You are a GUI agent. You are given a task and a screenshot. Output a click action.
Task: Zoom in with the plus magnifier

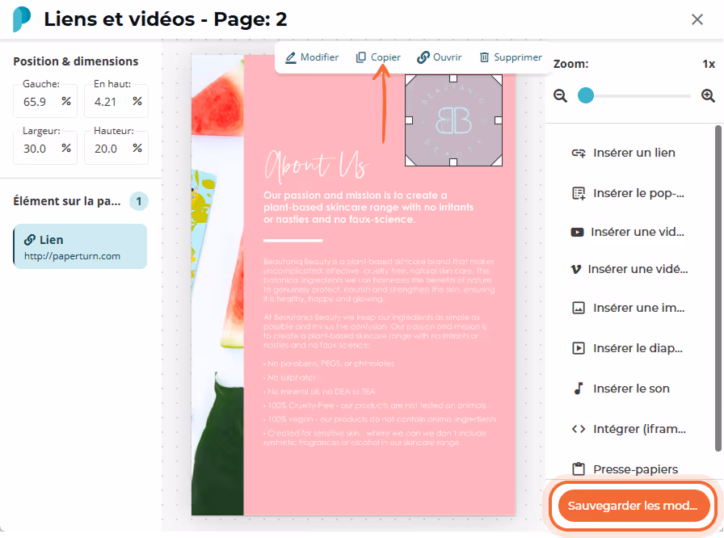click(x=708, y=95)
